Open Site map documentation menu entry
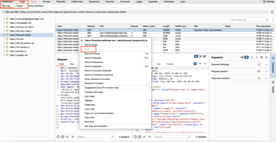The width and height of the screenshot is (276, 142). (x=115, y=126)
